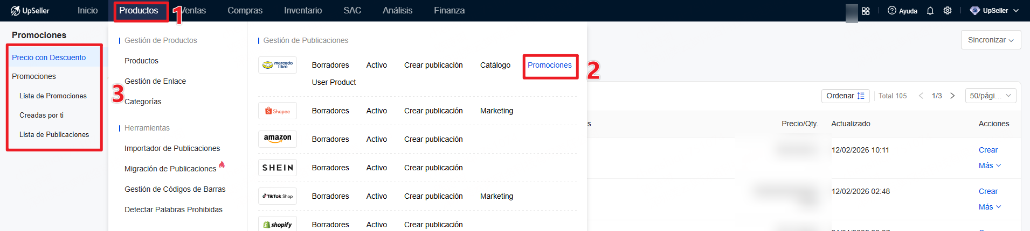Open the apps grid icon in header
The height and width of the screenshot is (231, 1030).
[x=866, y=11]
